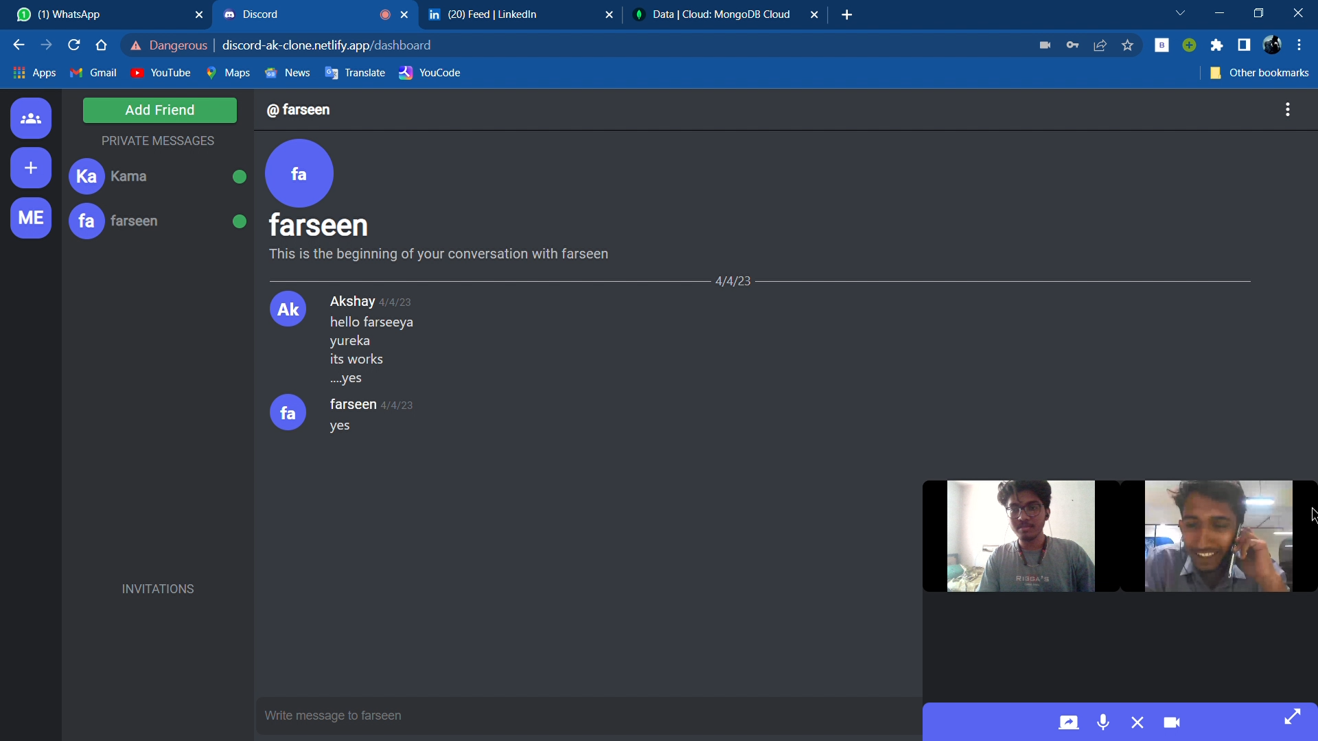This screenshot has height=741, width=1318.
Task: Toggle online status indicator for Kama
Action: click(238, 176)
